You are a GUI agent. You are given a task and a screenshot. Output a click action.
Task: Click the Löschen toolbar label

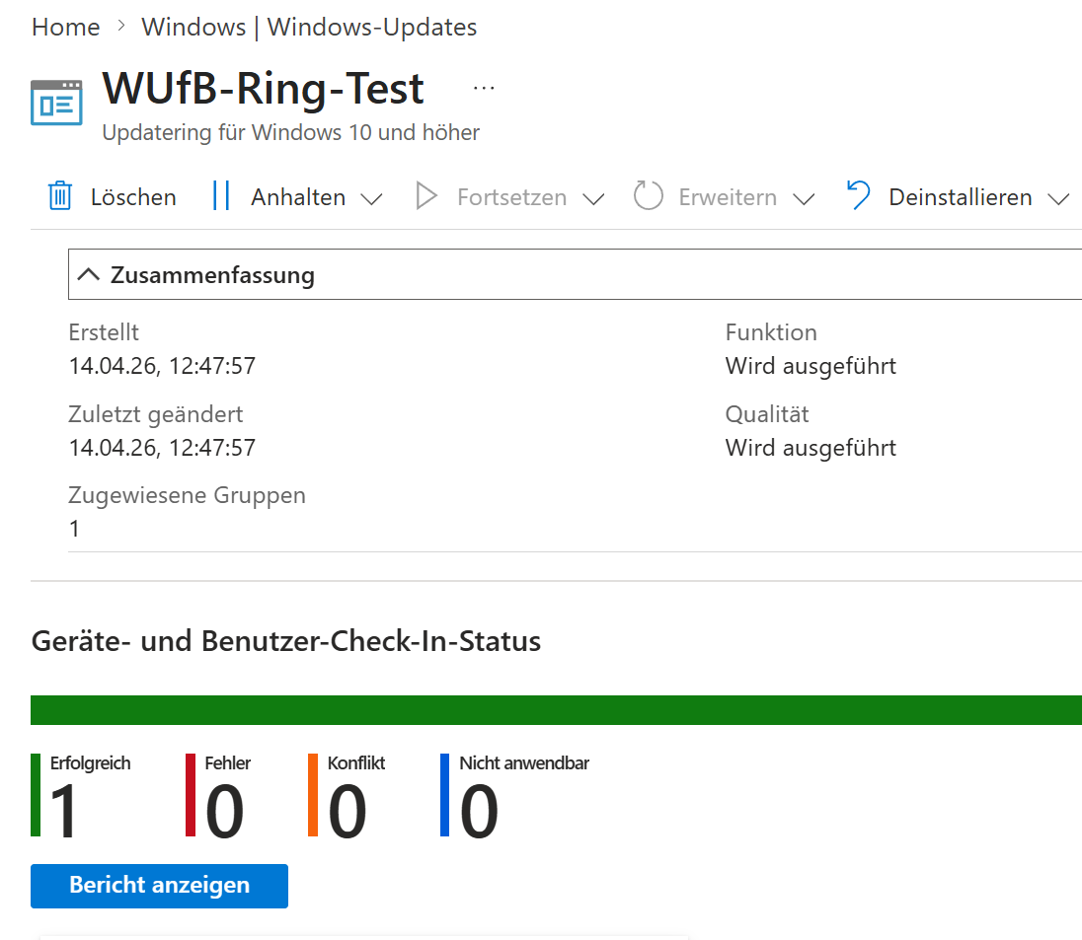coord(133,197)
